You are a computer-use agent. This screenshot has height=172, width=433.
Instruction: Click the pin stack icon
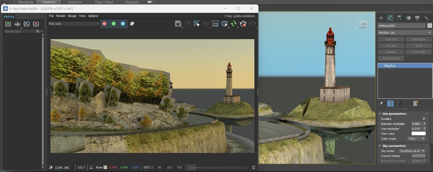point(381,103)
